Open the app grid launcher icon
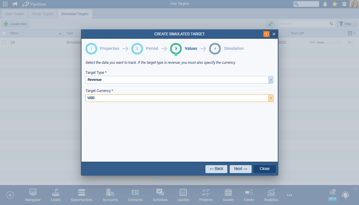This screenshot has width=359, height=205. point(5,4)
